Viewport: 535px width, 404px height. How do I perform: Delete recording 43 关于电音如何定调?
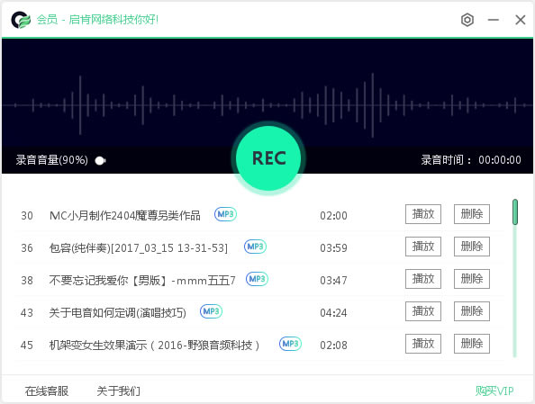(472, 311)
